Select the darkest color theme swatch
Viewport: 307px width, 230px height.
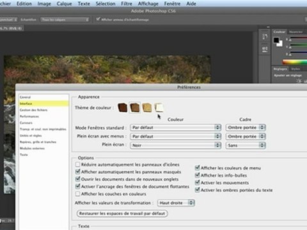(x=123, y=107)
